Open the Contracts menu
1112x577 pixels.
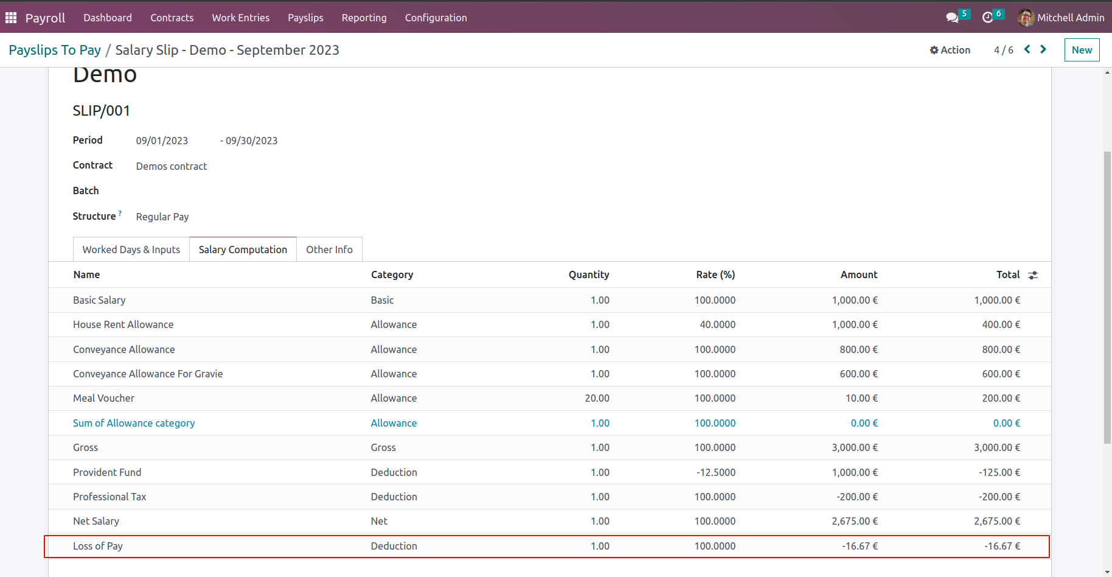click(172, 18)
